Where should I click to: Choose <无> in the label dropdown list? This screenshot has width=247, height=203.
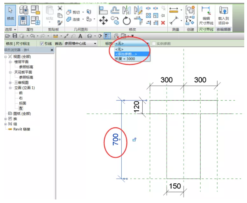(x=132, y=49)
